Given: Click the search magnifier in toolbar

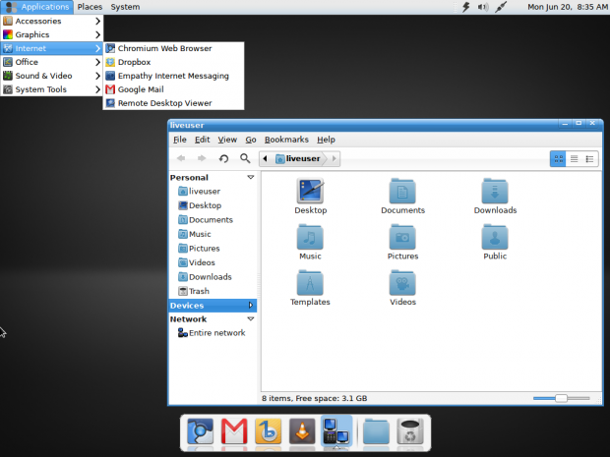Looking at the screenshot, I should pyautogui.click(x=245, y=158).
